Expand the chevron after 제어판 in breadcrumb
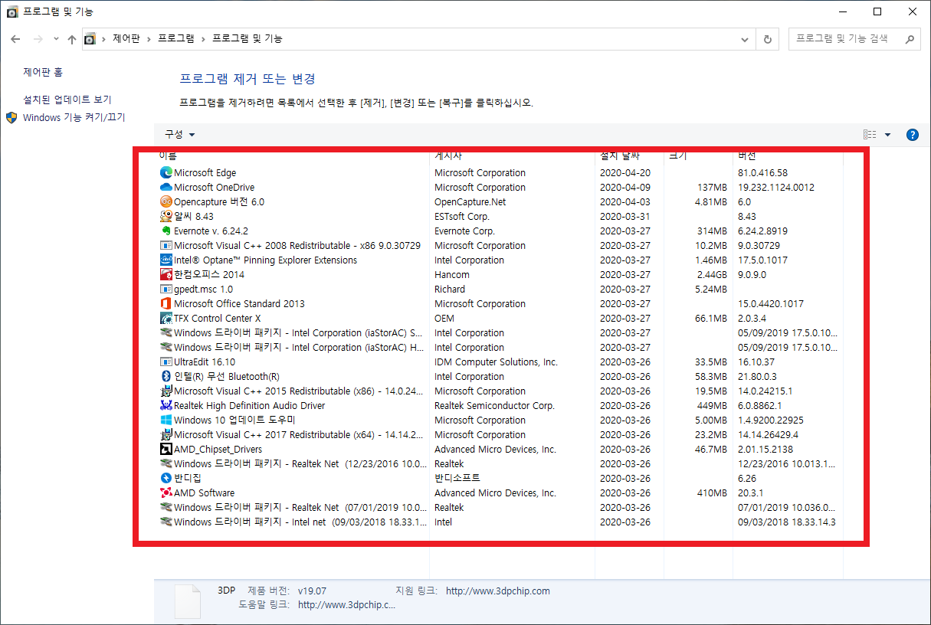This screenshot has height=625, width=931. coord(149,39)
